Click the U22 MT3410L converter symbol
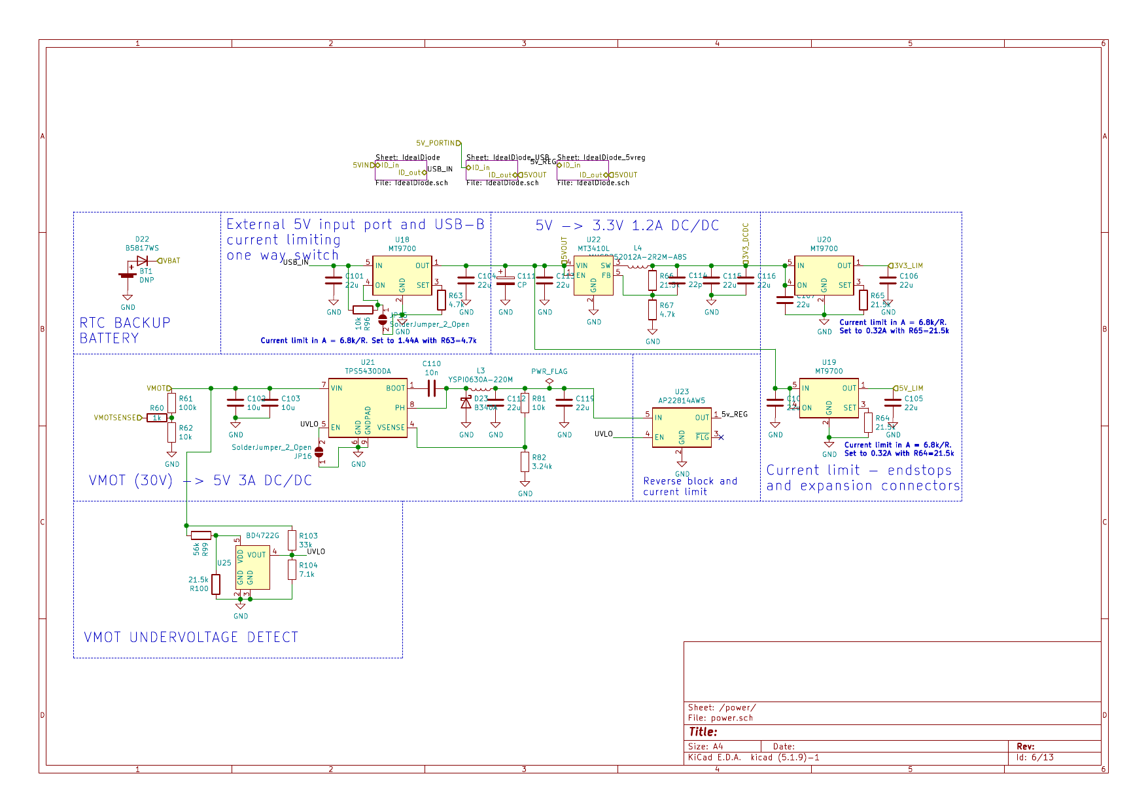The width and height of the screenshot is (1148, 812). tap(593, 275)
